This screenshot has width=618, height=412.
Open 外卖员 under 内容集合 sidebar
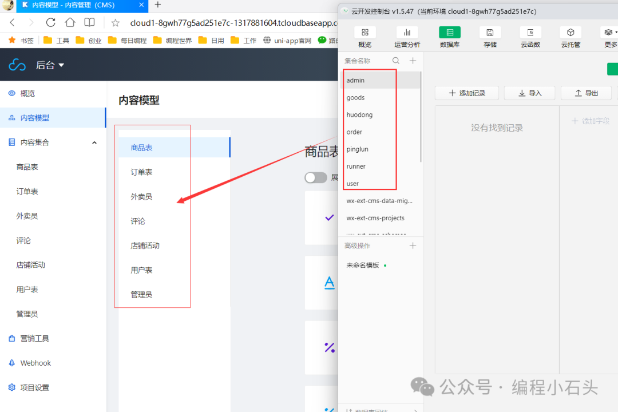(x=27, y=216)
